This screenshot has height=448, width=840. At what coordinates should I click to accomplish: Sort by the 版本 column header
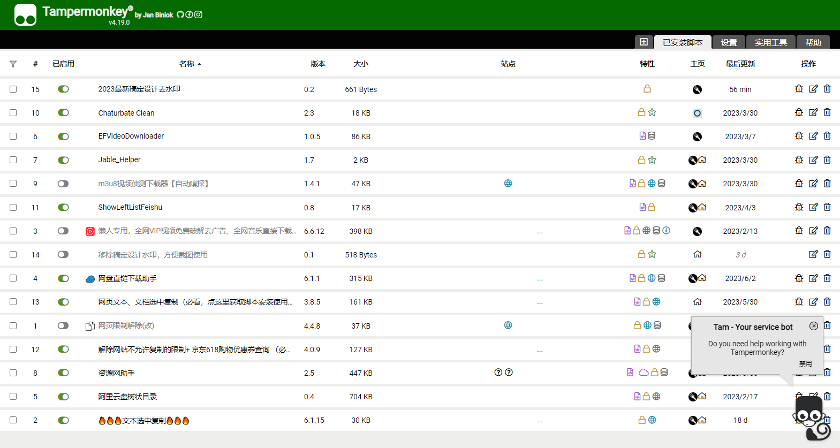click(318, 64)
